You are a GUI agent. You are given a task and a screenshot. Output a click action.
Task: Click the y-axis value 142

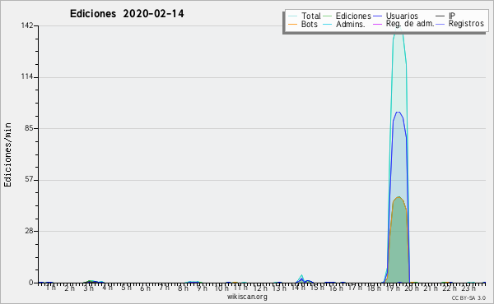point(27,25)
